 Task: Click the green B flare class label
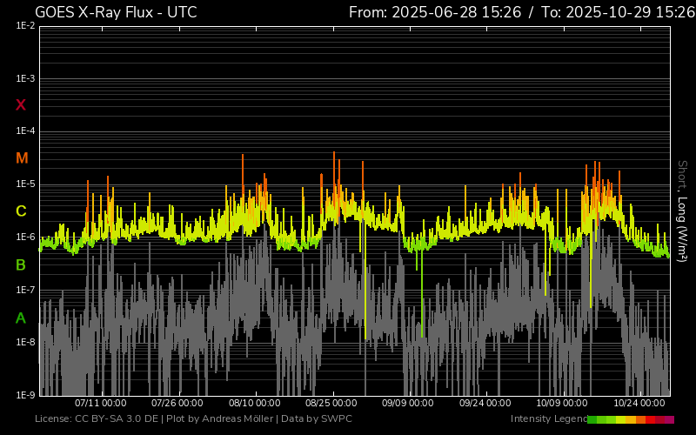pos(21,264)
